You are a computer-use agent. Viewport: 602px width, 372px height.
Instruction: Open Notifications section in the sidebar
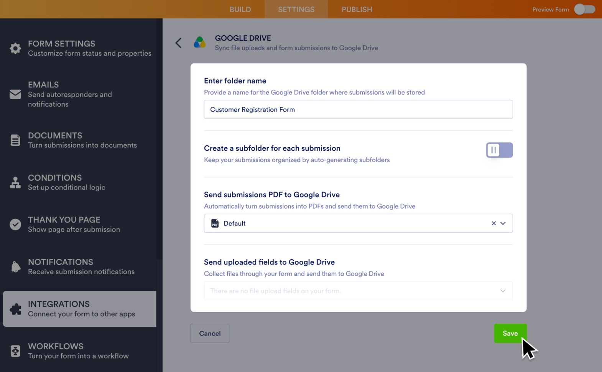pyautogui.click(x=79, y=267)
